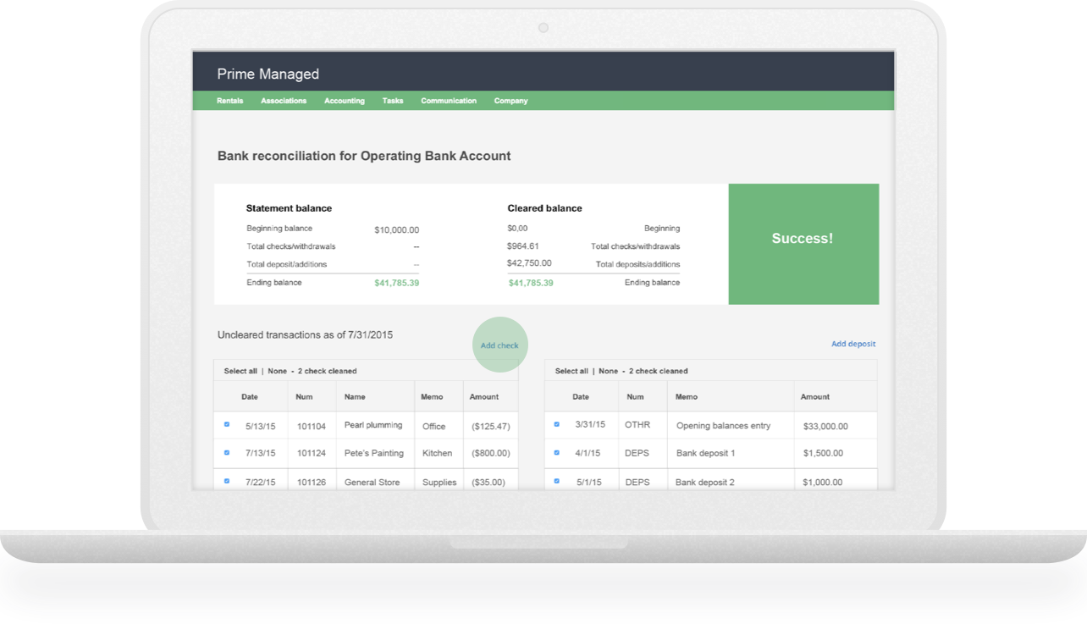This screenshot has height=635, width=1087.
Task: Click the Add deposit link
Action: tap(852, 344)
